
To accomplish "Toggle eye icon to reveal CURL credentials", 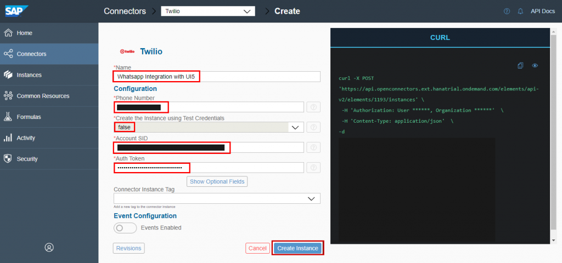I will pyautogui.click(x=535, y=66).
